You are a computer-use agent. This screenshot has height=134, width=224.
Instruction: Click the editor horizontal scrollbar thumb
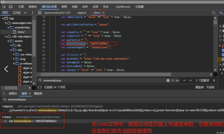[x=106, y=74]
